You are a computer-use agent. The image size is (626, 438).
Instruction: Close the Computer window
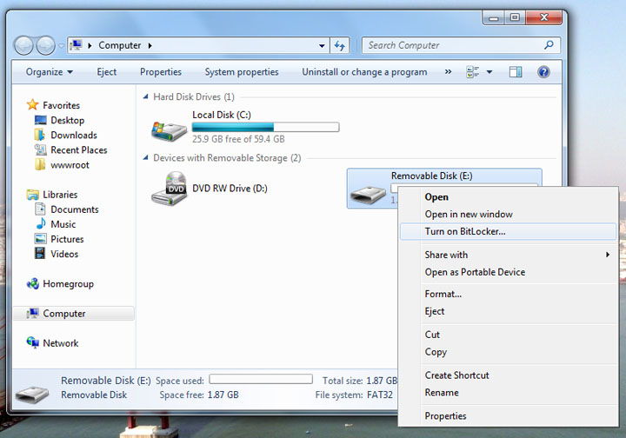pos(543,17)
